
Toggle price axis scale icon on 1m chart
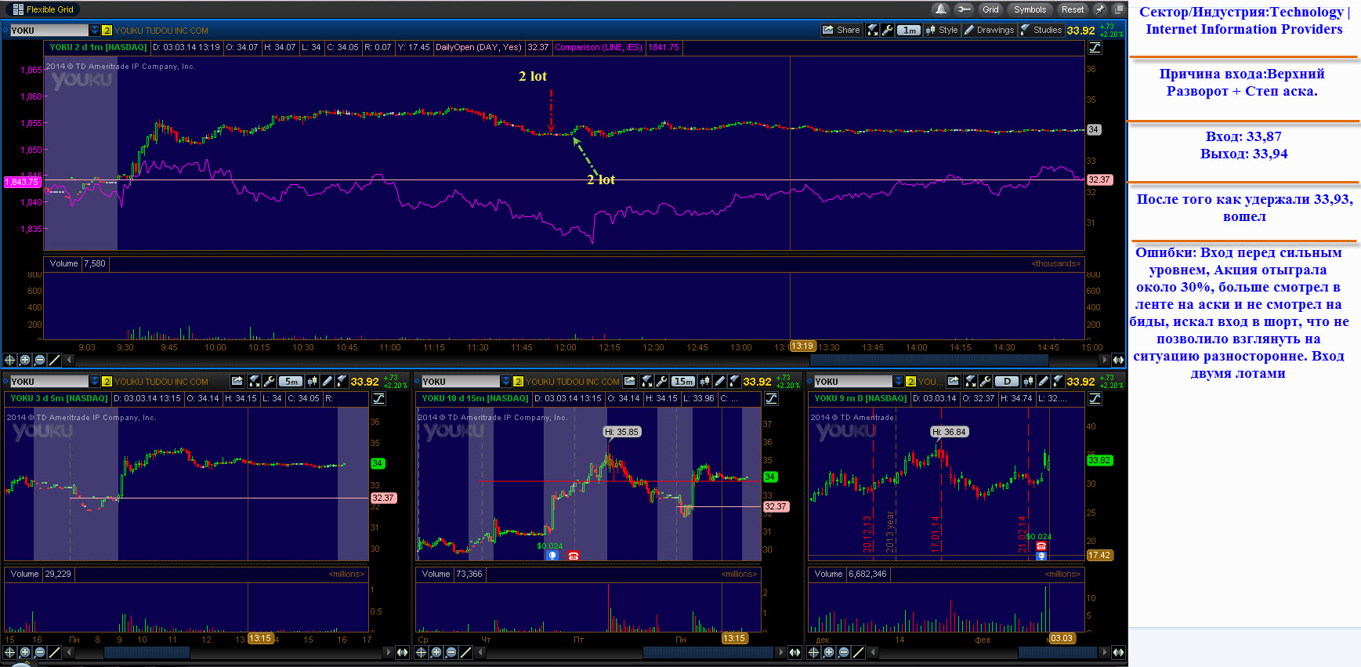point(1095,48)
